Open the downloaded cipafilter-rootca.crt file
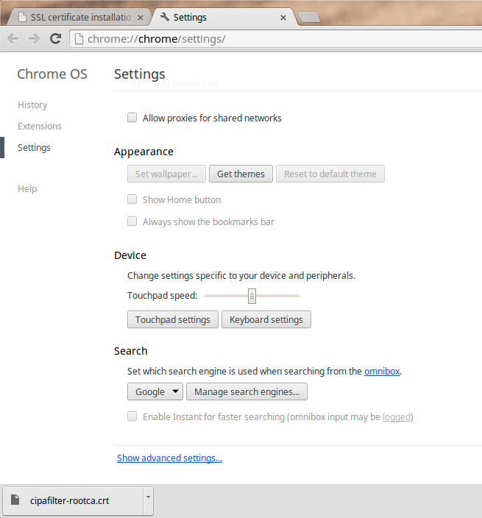The image size is (482, 518). click(73, 500)
